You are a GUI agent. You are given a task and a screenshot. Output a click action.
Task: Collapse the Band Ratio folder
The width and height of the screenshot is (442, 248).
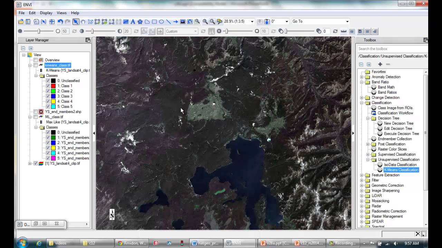362,82
